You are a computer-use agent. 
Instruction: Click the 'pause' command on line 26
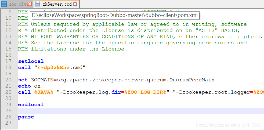(26, 117)
